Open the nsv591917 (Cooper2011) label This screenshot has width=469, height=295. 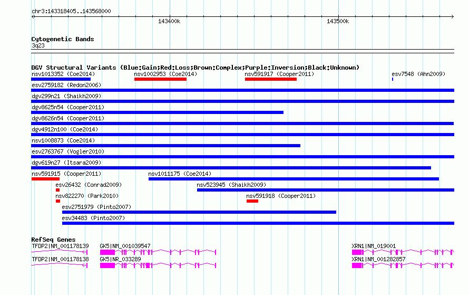tap(279, 74)
